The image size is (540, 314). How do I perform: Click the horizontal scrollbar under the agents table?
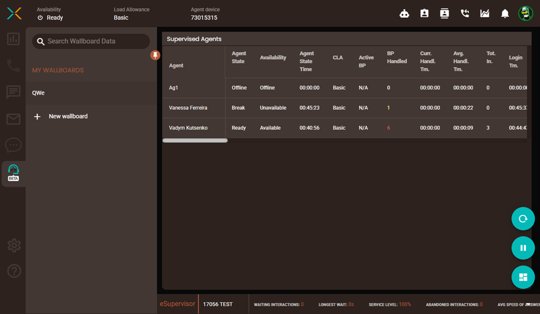pos(195,141)
